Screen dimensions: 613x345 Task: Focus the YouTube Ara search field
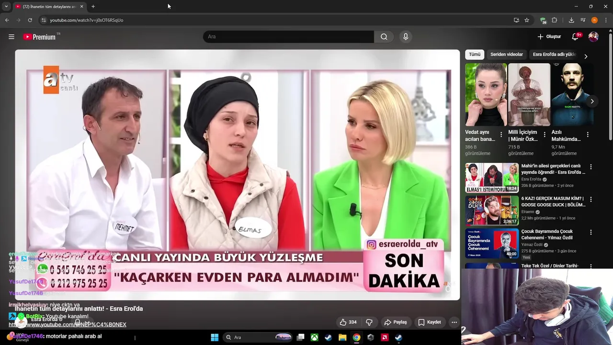(289, 37)
